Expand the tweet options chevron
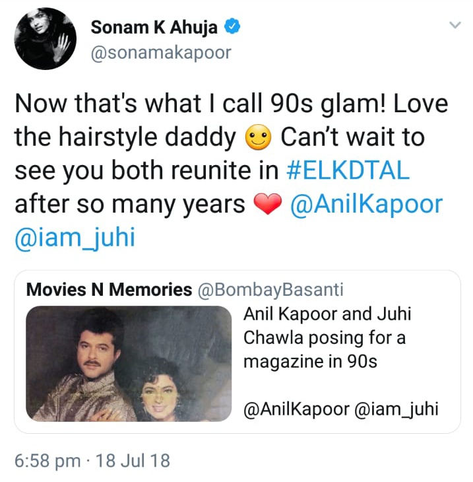 click(x=455, y=25)
